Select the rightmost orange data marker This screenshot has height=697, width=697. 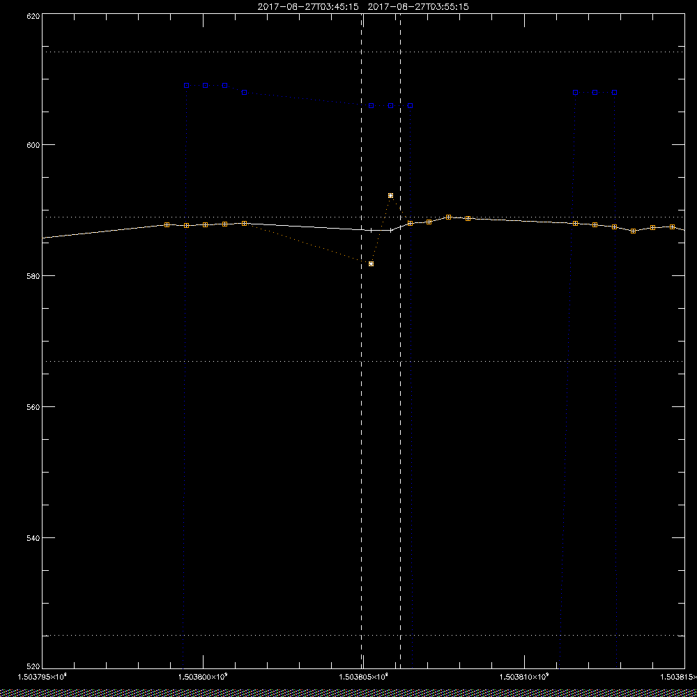[672, 227]
